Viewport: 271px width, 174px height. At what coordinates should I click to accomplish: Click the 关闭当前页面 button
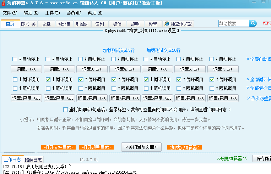point(141,147)
